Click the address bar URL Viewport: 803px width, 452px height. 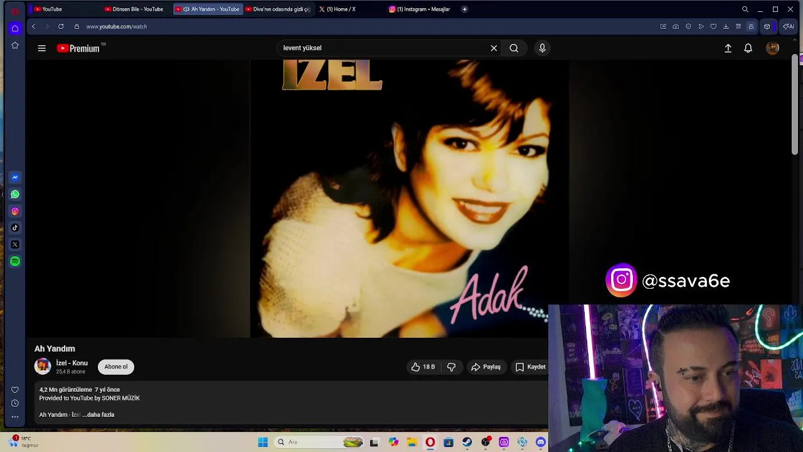pyautogui.click(x=117, y=26)
